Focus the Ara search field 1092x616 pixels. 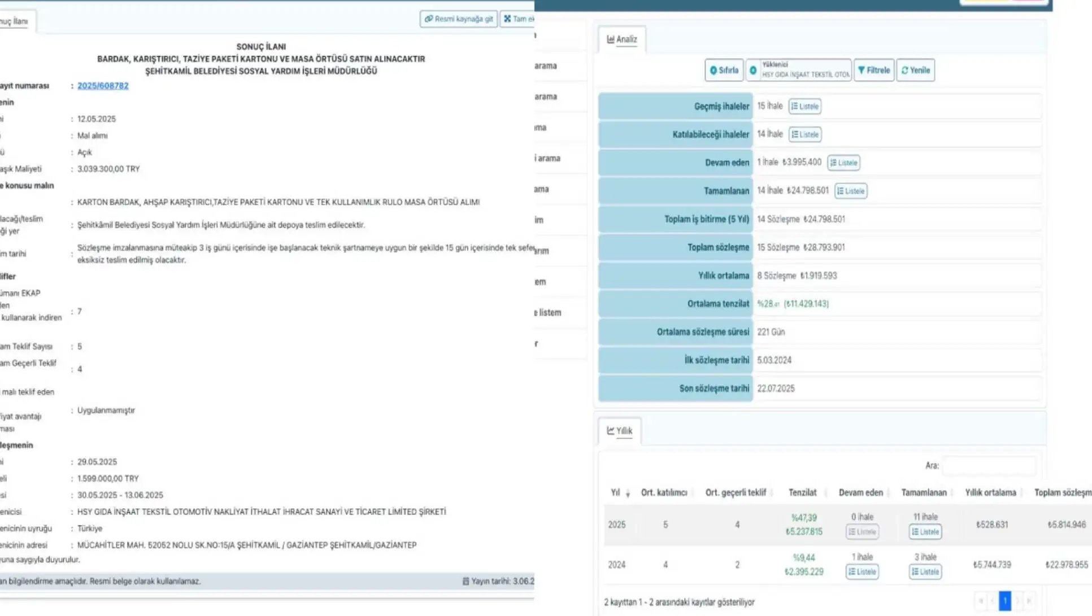point(989,466)
